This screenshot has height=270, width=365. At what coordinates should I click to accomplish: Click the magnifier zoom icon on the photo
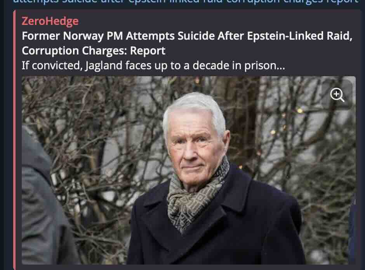[x=337, y=95]
